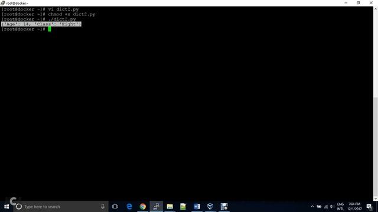Image resolution: width=378 pixels, height=212 pixels.
Task: Click the battery status tray icon
Action: (319, 207)
